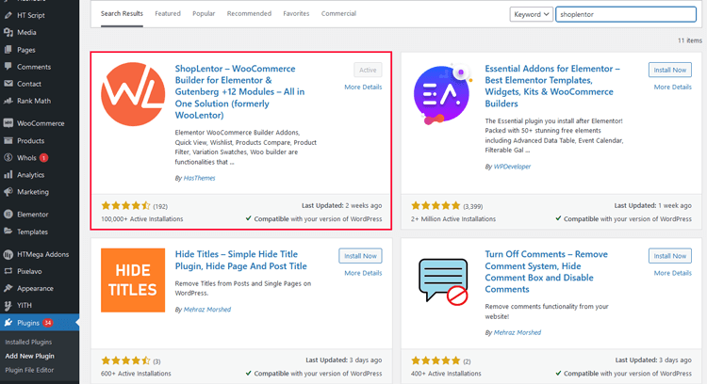Visit Mehraz Morshed link under Turn Off Comments
This screenshot has width=707, height=384.
point(518,332)
